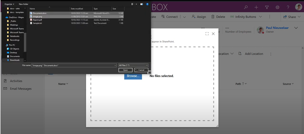Sort by the Path column header
The image size is (304, 134).
241,84
